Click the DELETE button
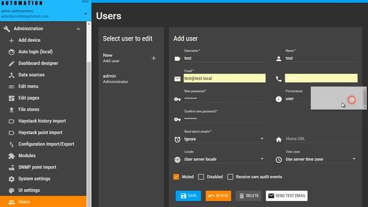 coord(248,195)
